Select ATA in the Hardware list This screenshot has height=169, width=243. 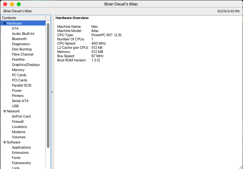15,28
